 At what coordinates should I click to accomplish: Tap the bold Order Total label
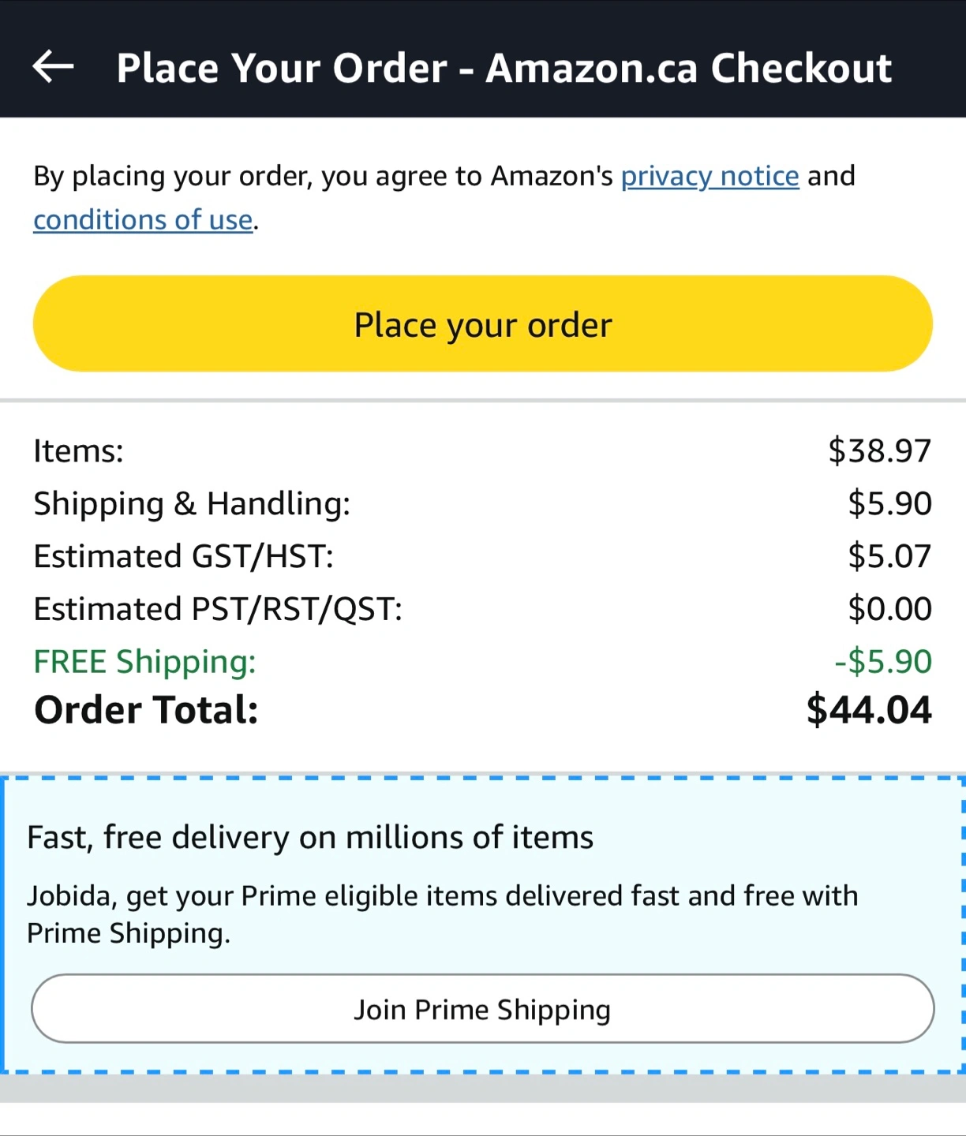click(x=146, y=709)
